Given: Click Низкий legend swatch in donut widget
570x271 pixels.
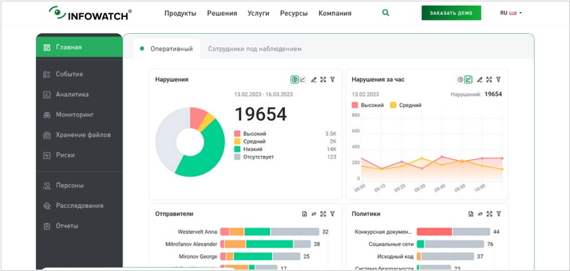Looking at the screenshot, I should tap(237, 149).
